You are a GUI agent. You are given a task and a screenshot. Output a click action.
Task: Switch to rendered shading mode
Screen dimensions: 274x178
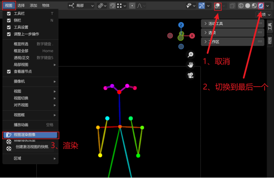coord(261,6)
